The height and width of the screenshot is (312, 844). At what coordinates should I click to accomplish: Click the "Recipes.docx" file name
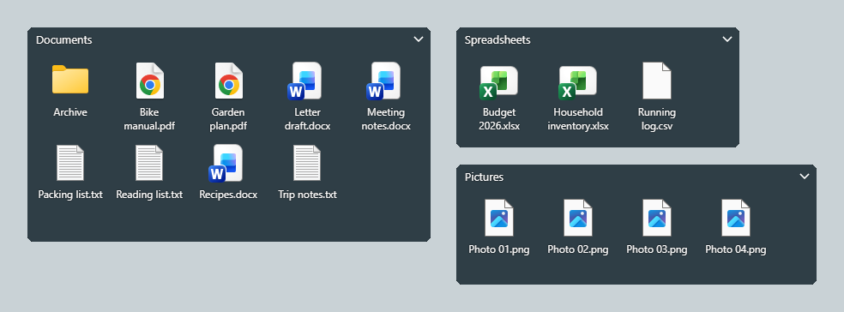point(228,195)
